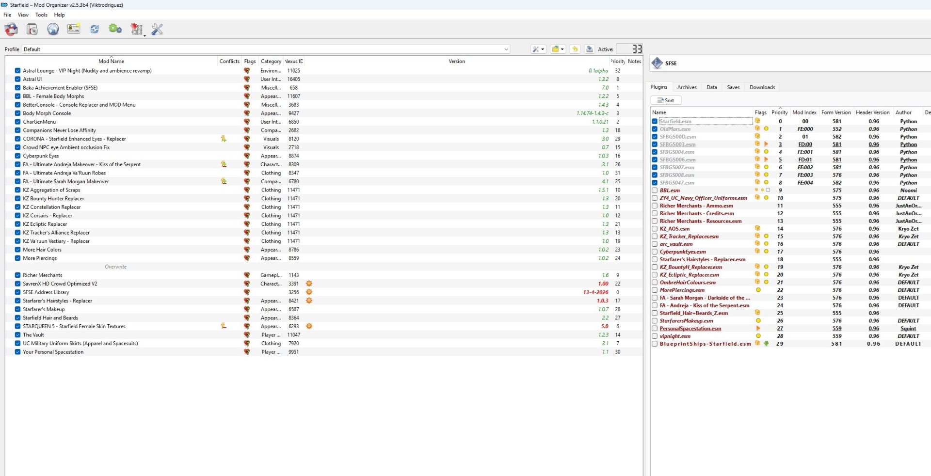Sort mod list by Mod Name header
This screenshot has width=931, height=476.
[111, 61]
